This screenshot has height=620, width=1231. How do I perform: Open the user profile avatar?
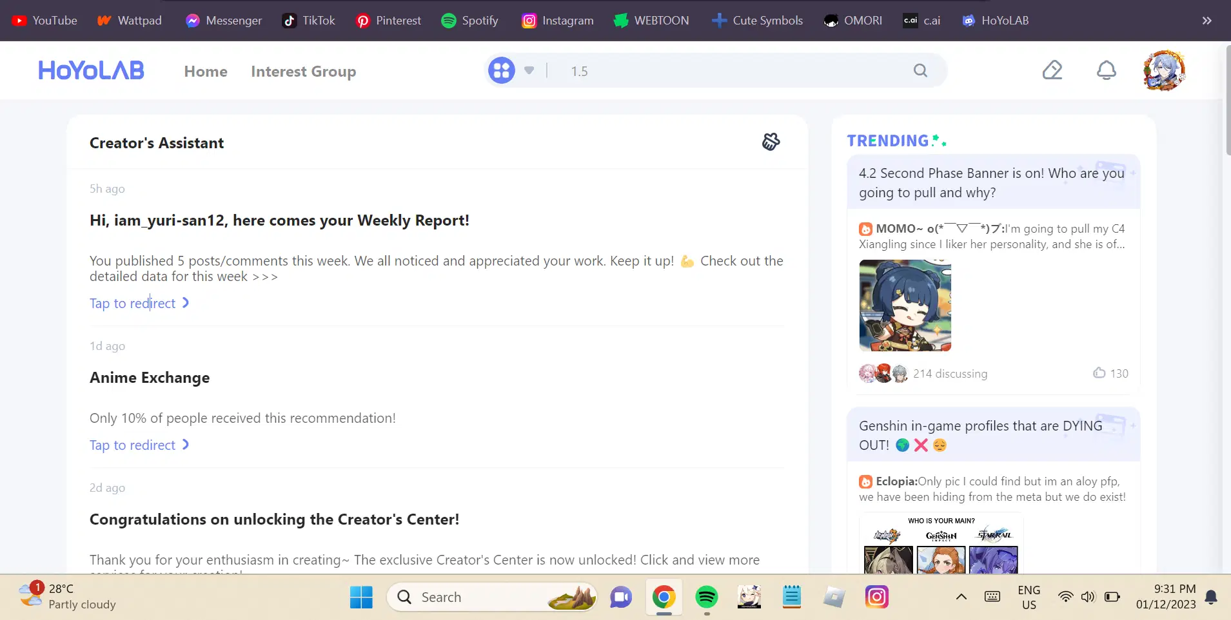coord(1163,70)
